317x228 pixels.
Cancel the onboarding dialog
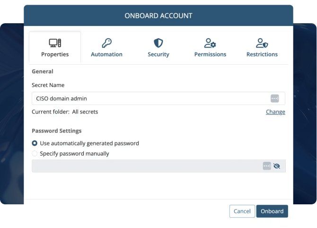click(242, 211)
